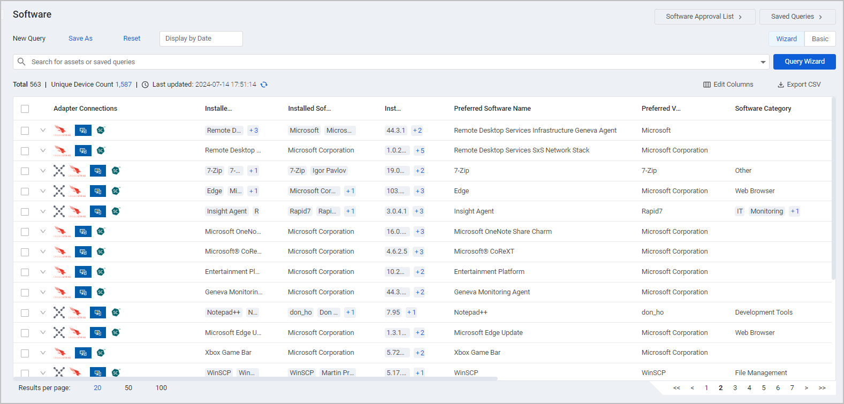Open the Query Wizard
Image resolution: width=844 pixels, height=404 pixels.
coord(804,62)
